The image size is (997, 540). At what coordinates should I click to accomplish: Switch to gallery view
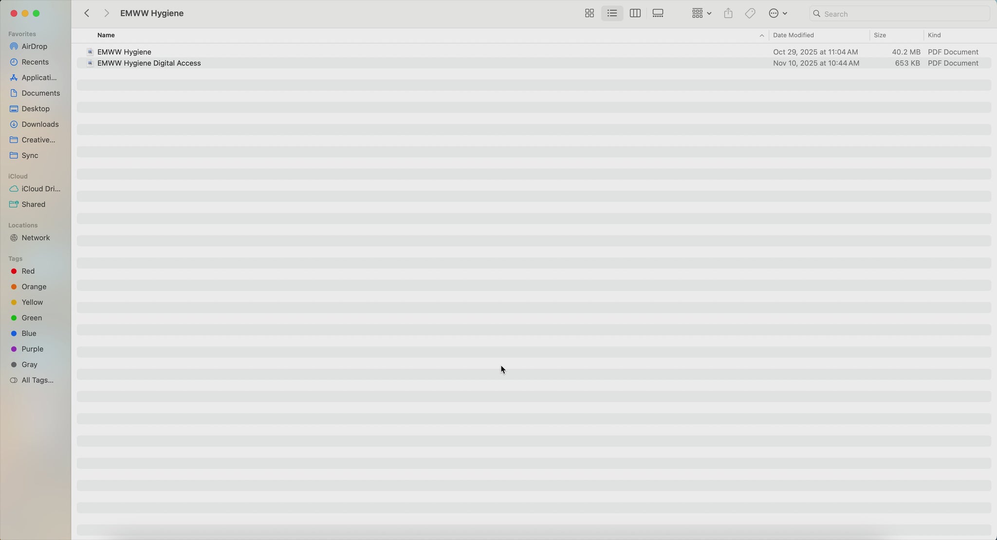point(658,14)
